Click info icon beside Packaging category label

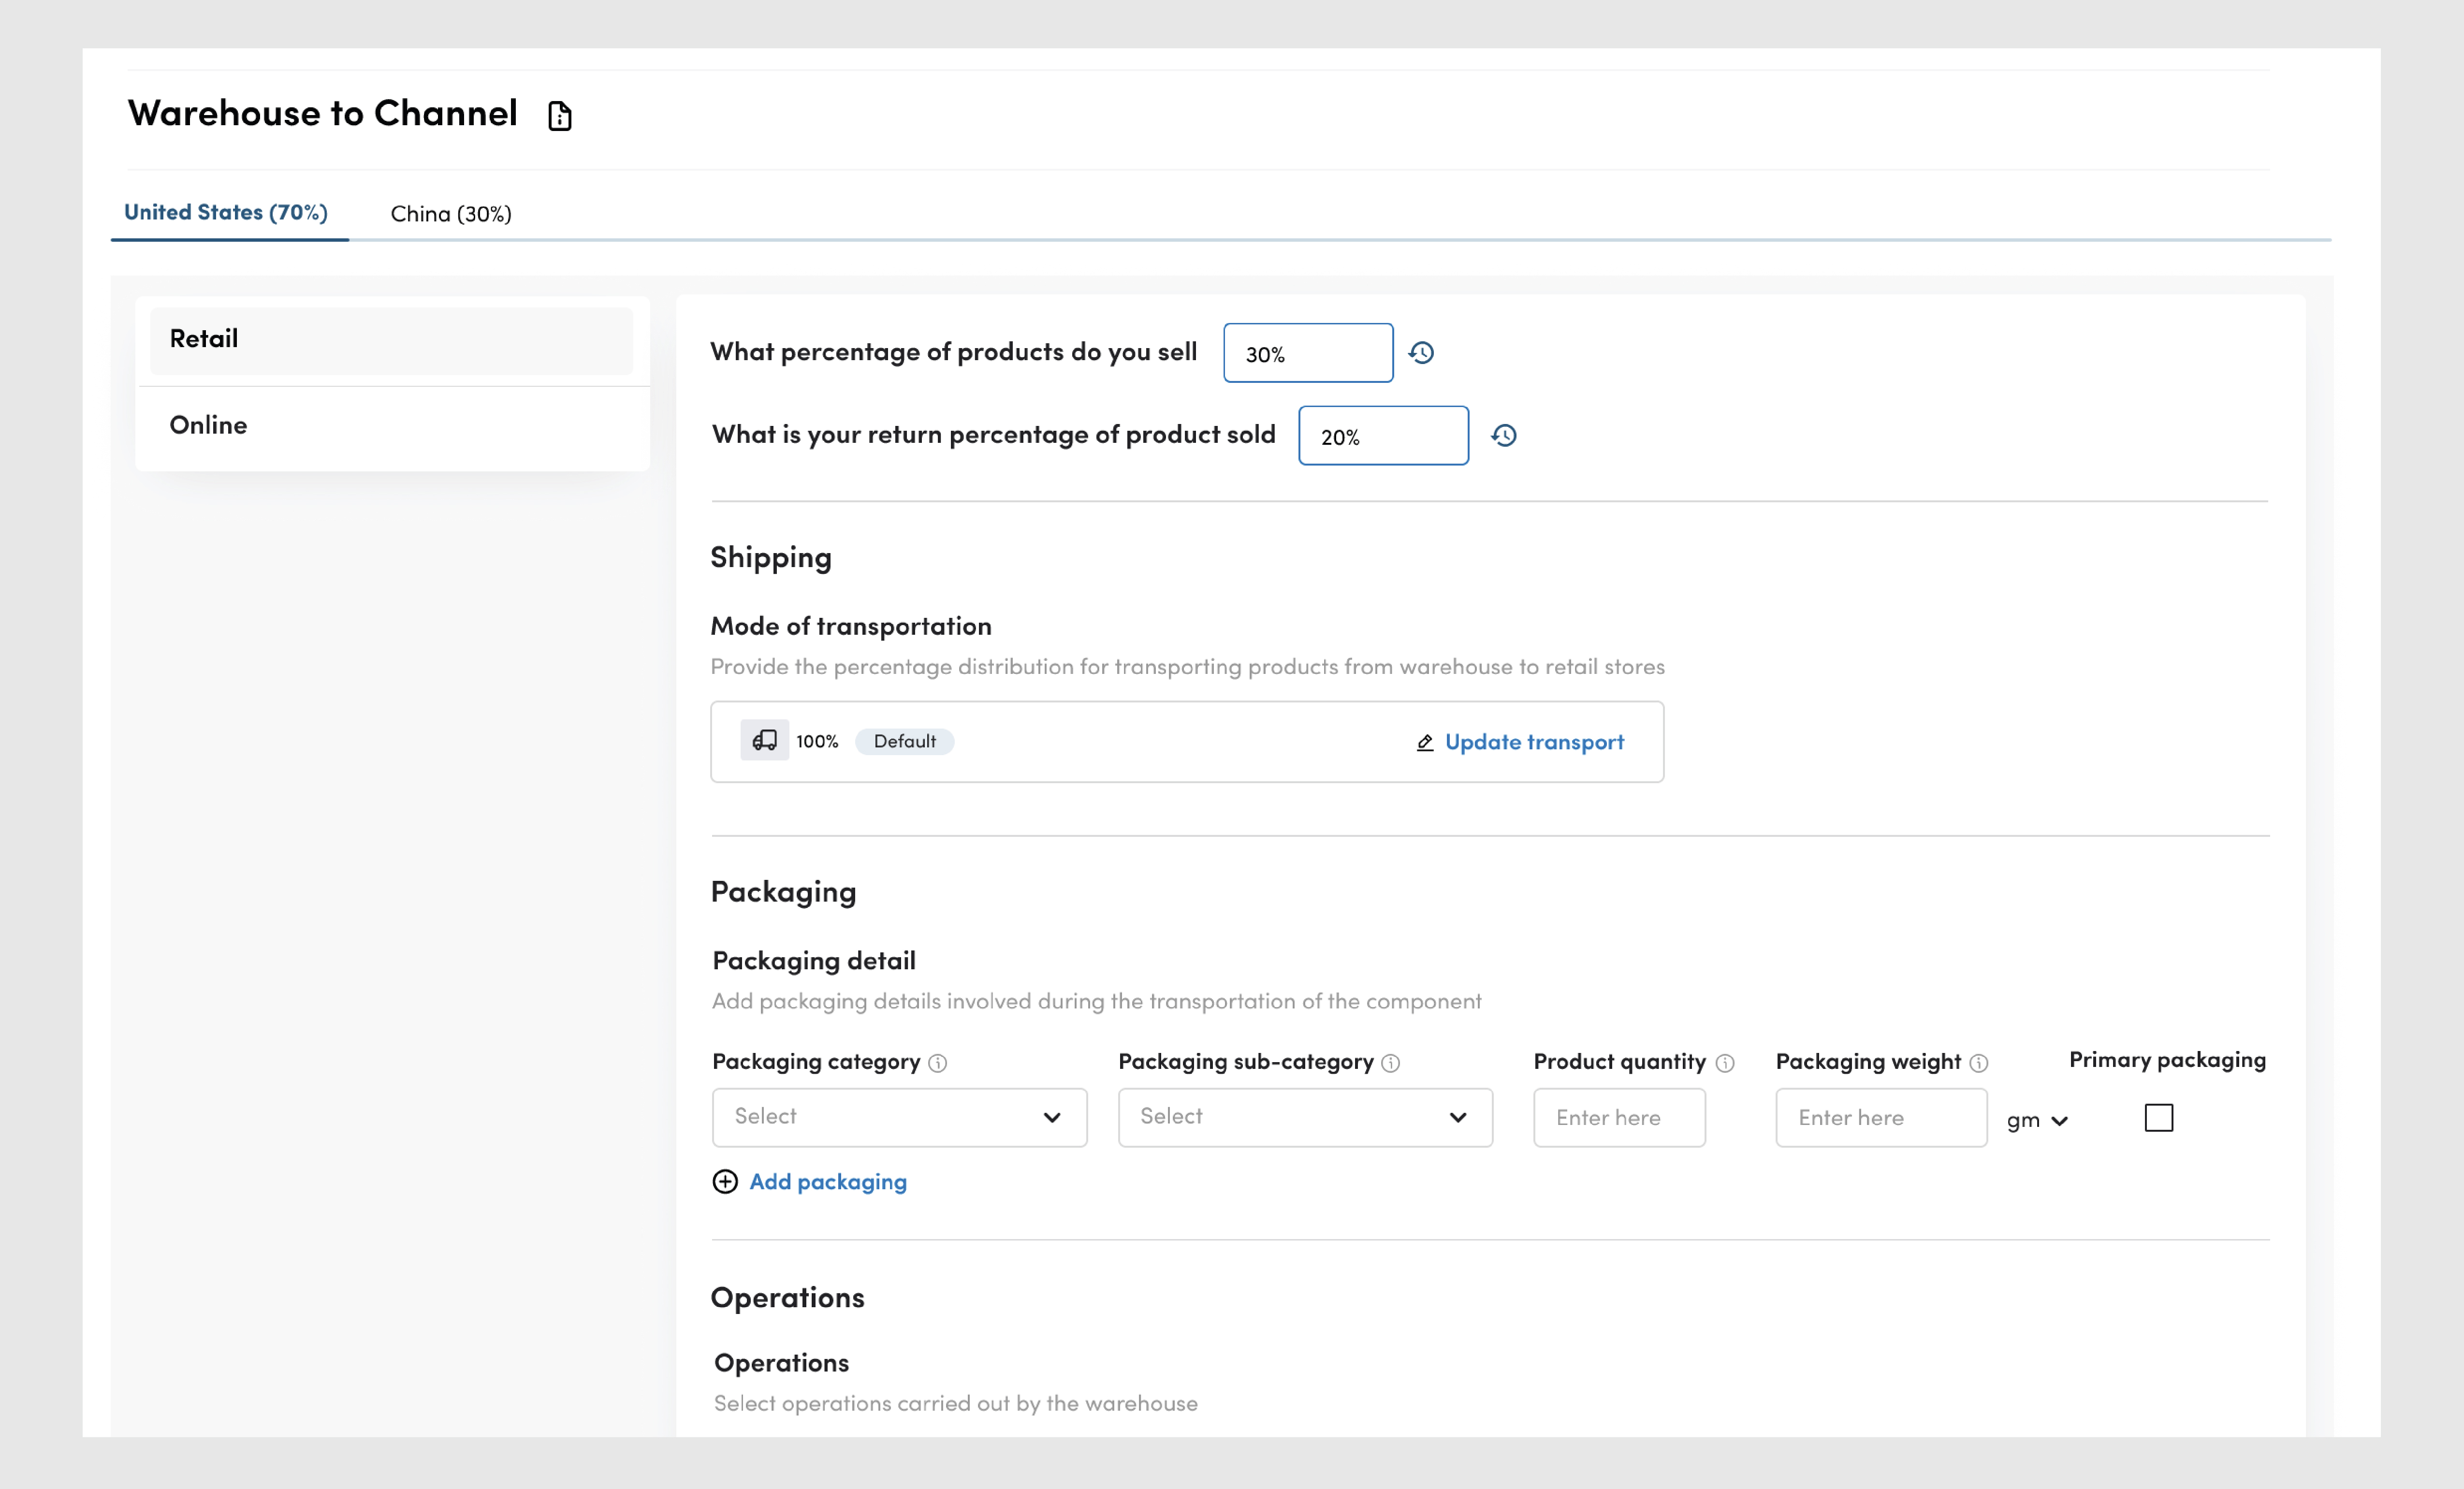click(x=937, y=1063)
